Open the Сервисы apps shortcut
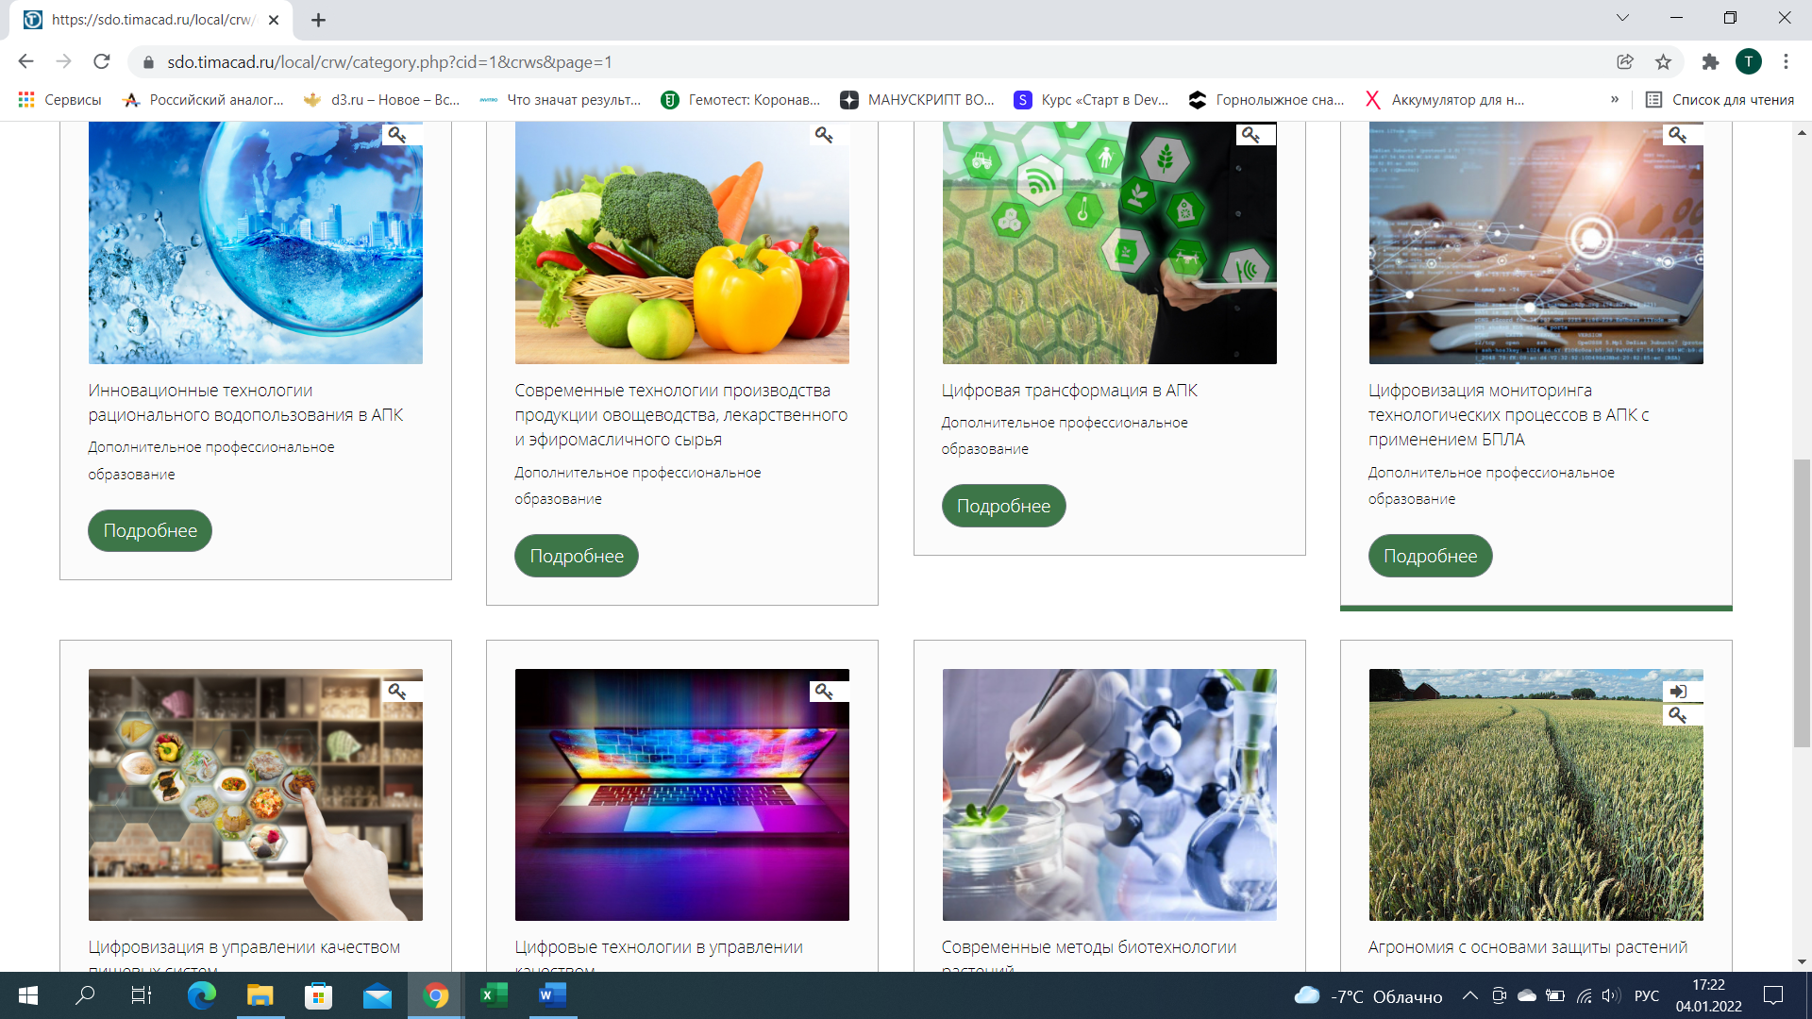This screenshot has height=1019, width=1812. [59, 100]
